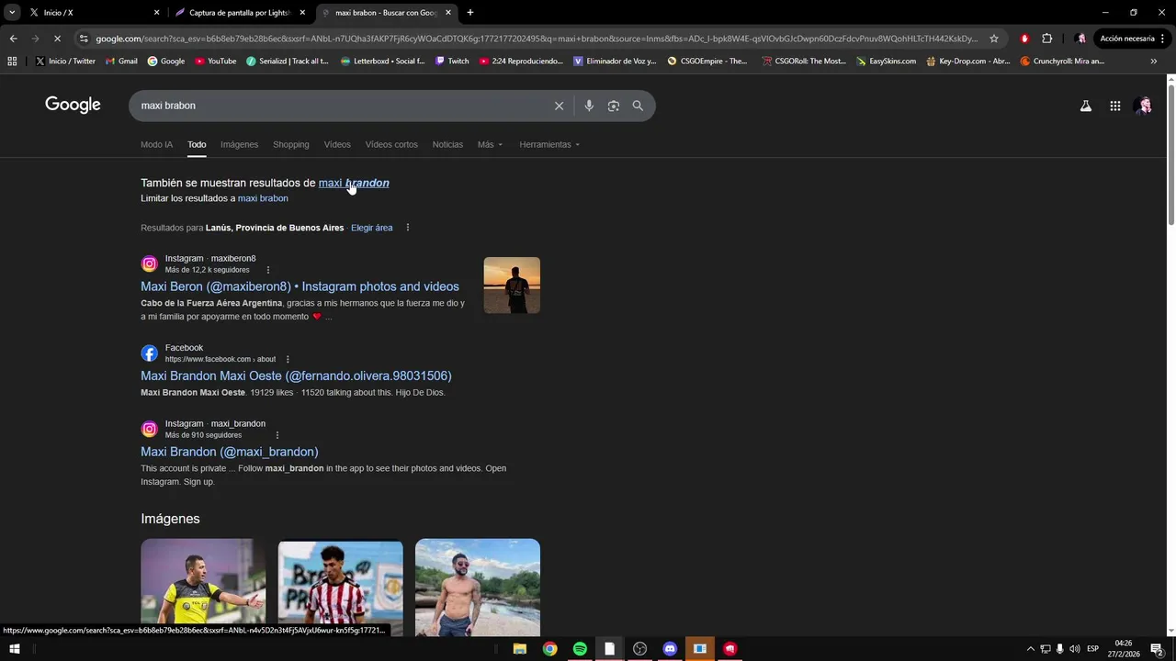Show more bookmarks with the chevron
This screenshot has width=1176, height=661.
coord(1154,62)
